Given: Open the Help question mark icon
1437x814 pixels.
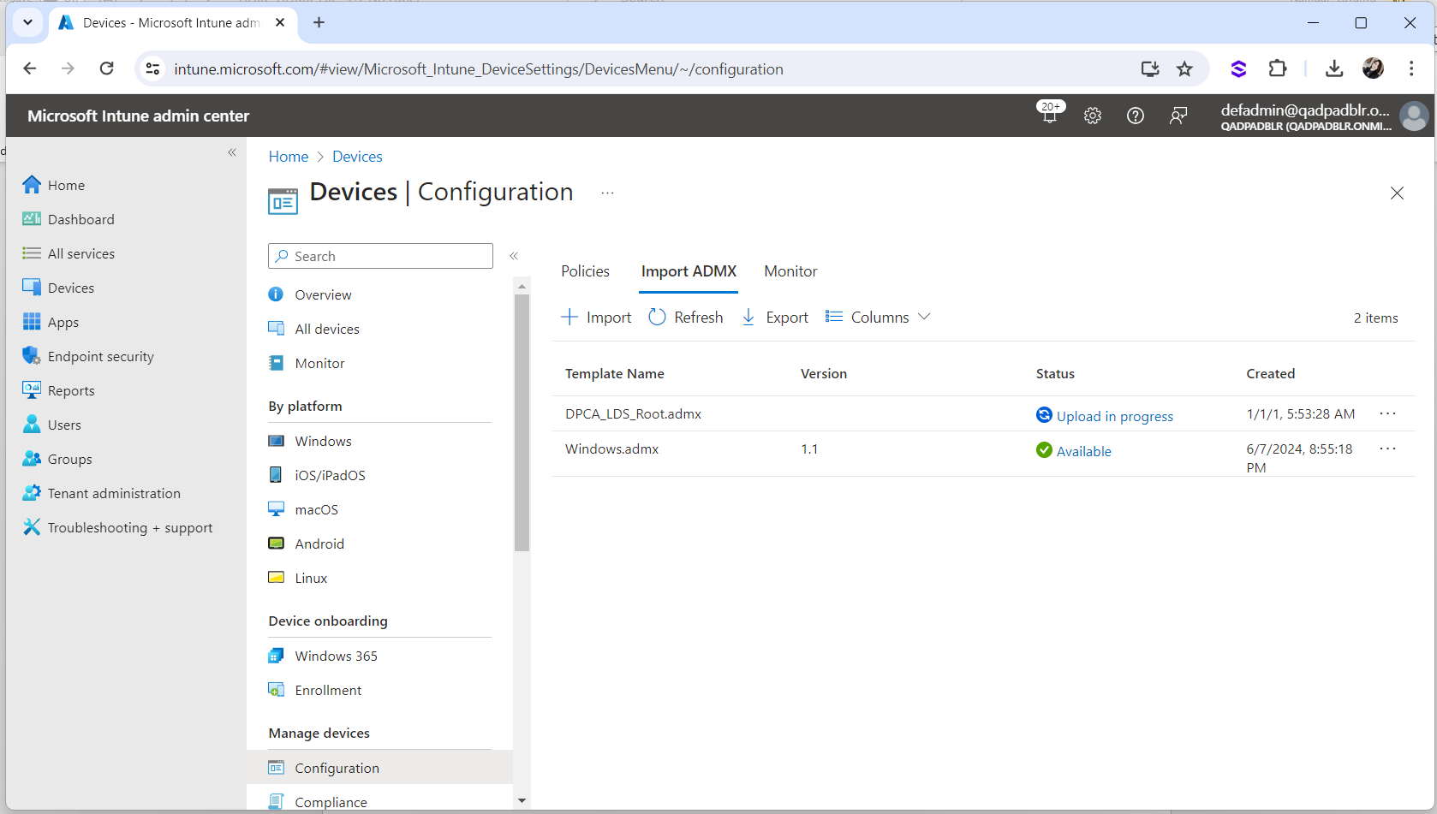Looking at the screenshot, I should (x=1136, y=116).
